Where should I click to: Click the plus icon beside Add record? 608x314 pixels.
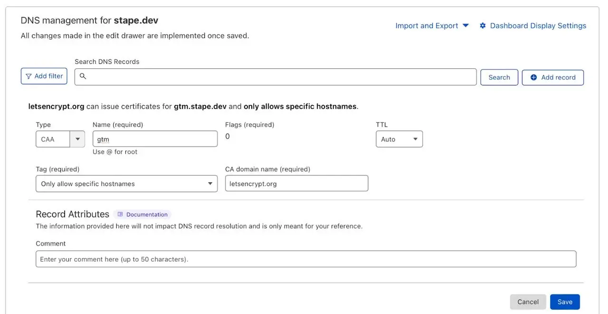pyautogui.click(x=533, y=77)
